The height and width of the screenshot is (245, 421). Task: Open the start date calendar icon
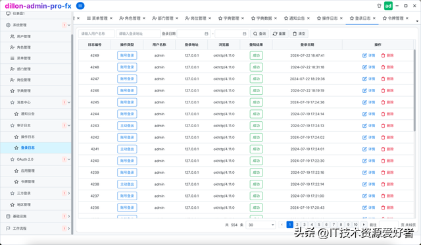point(207,34)
